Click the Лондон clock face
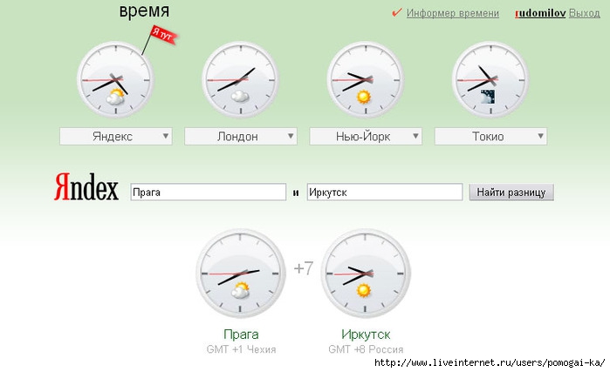This screenshot has height=372, width=610. (x=240, y=81)
